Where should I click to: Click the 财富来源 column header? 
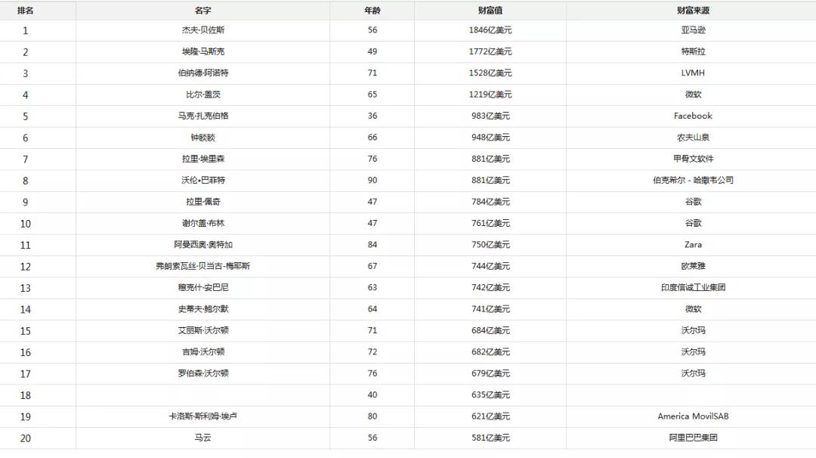[693, 11]
